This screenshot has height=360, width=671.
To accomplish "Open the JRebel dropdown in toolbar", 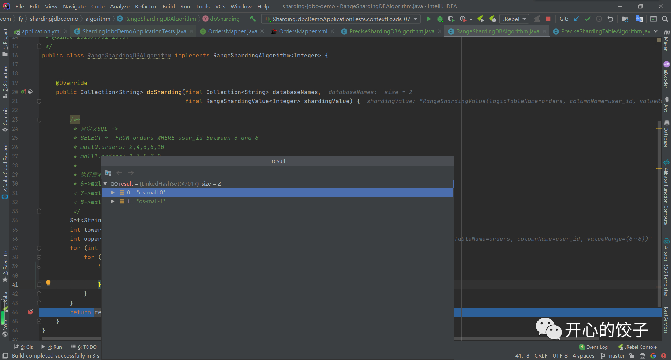I will click(514, 19).
